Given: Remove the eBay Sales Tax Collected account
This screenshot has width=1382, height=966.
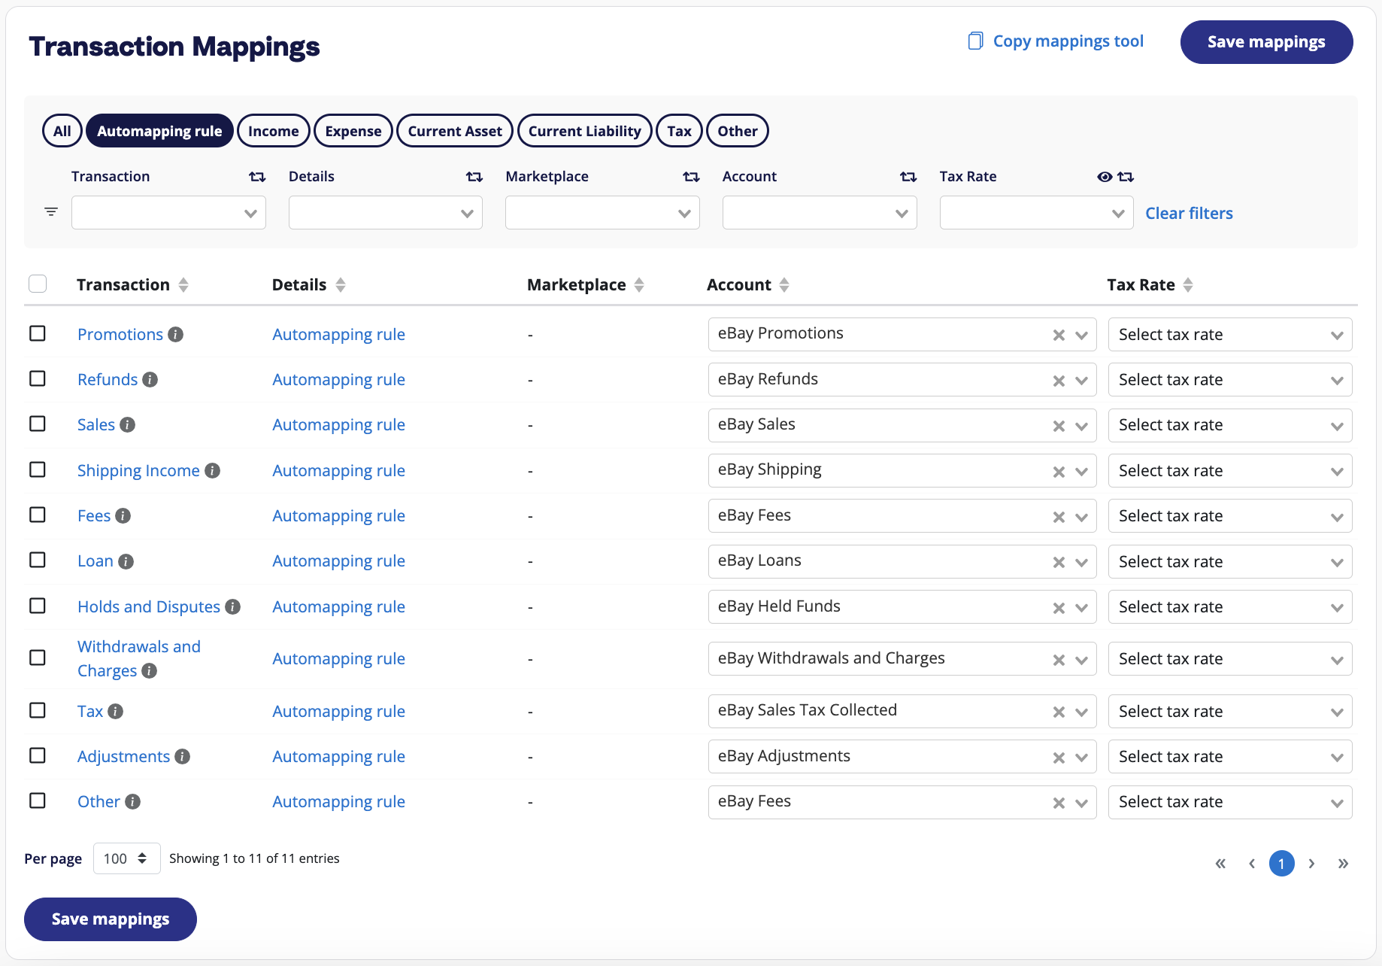Looking at the screenshot, I should (x=1059, y=712).
